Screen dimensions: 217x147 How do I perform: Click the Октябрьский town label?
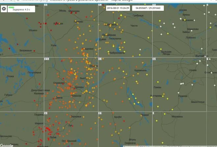coord(69,141)
